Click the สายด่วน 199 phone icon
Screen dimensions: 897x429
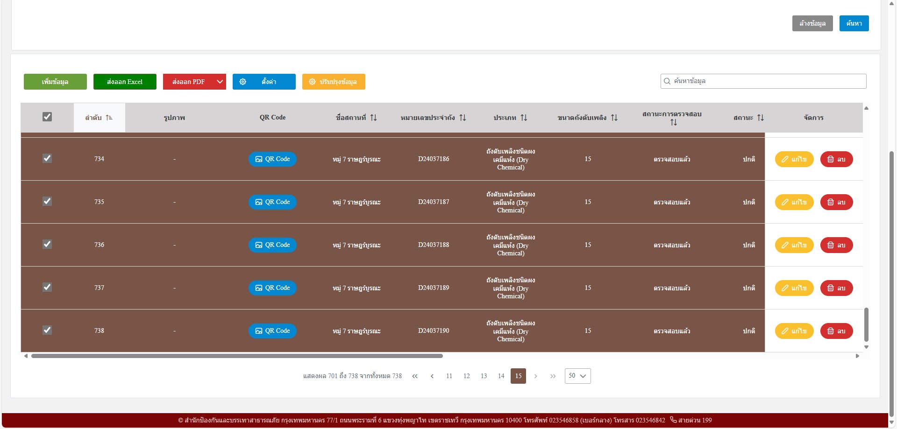coord(673,420)
